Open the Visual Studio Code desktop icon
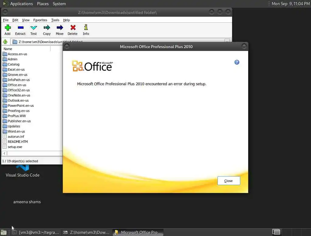Image resolution: width=311 pixels, height=236 pixels. click(x=22, y=171)
